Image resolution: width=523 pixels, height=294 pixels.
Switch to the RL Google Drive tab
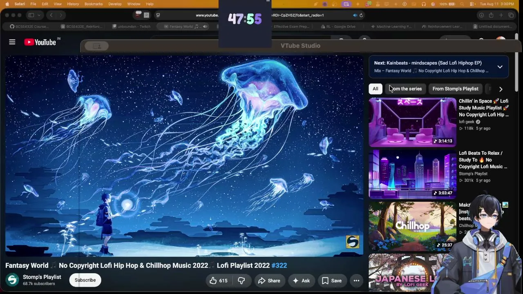(339, 27)
